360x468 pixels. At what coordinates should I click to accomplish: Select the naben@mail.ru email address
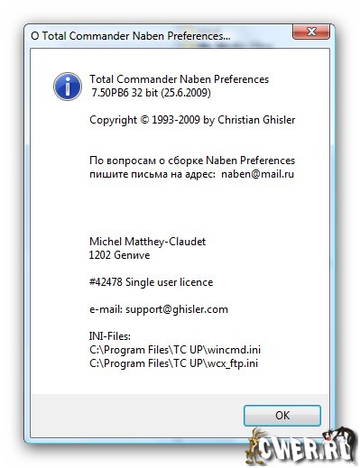(257, 174)
